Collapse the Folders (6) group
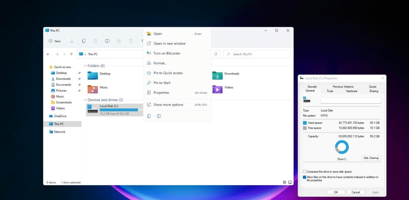The image size is (409, 200). click(85, 66)
